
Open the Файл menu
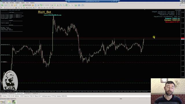pyautogui.click(x=4, y=3)
